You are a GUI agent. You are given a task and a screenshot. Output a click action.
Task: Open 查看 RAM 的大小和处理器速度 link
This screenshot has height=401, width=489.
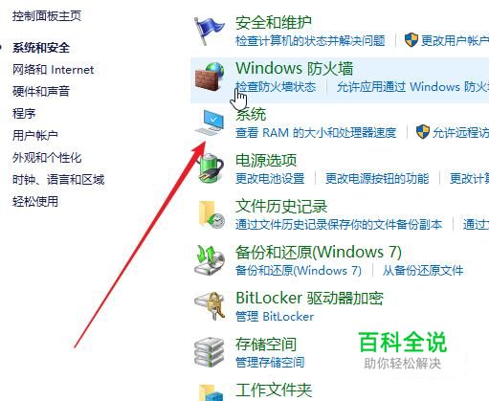[316, 132]
